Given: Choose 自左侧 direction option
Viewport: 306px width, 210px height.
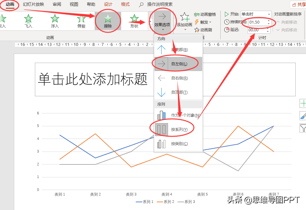Looking at the screenshot, I should 178,64.
